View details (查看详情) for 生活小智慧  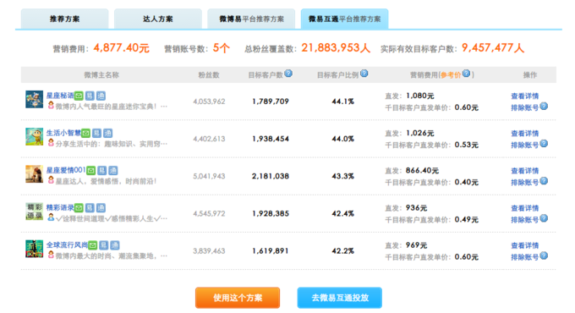525,134
